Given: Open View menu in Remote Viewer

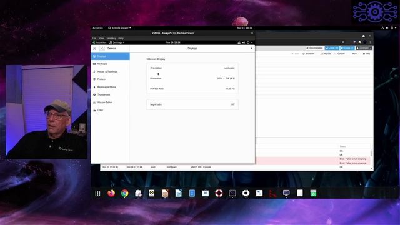Looking at the screenshot, I should 101,38.
